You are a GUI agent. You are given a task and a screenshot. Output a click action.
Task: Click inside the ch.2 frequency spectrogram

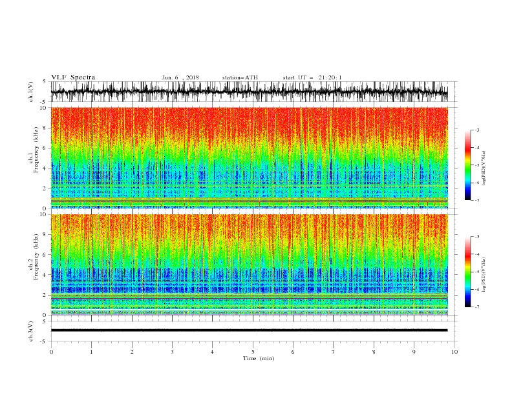point(249,265)
